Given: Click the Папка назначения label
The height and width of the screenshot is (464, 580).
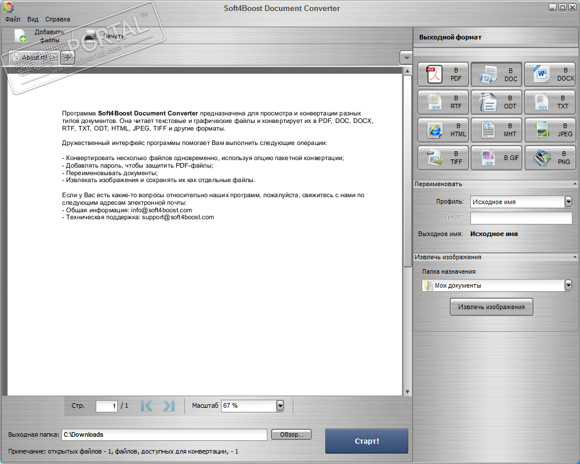Looking at the screenshot, I should coord(449,271).
